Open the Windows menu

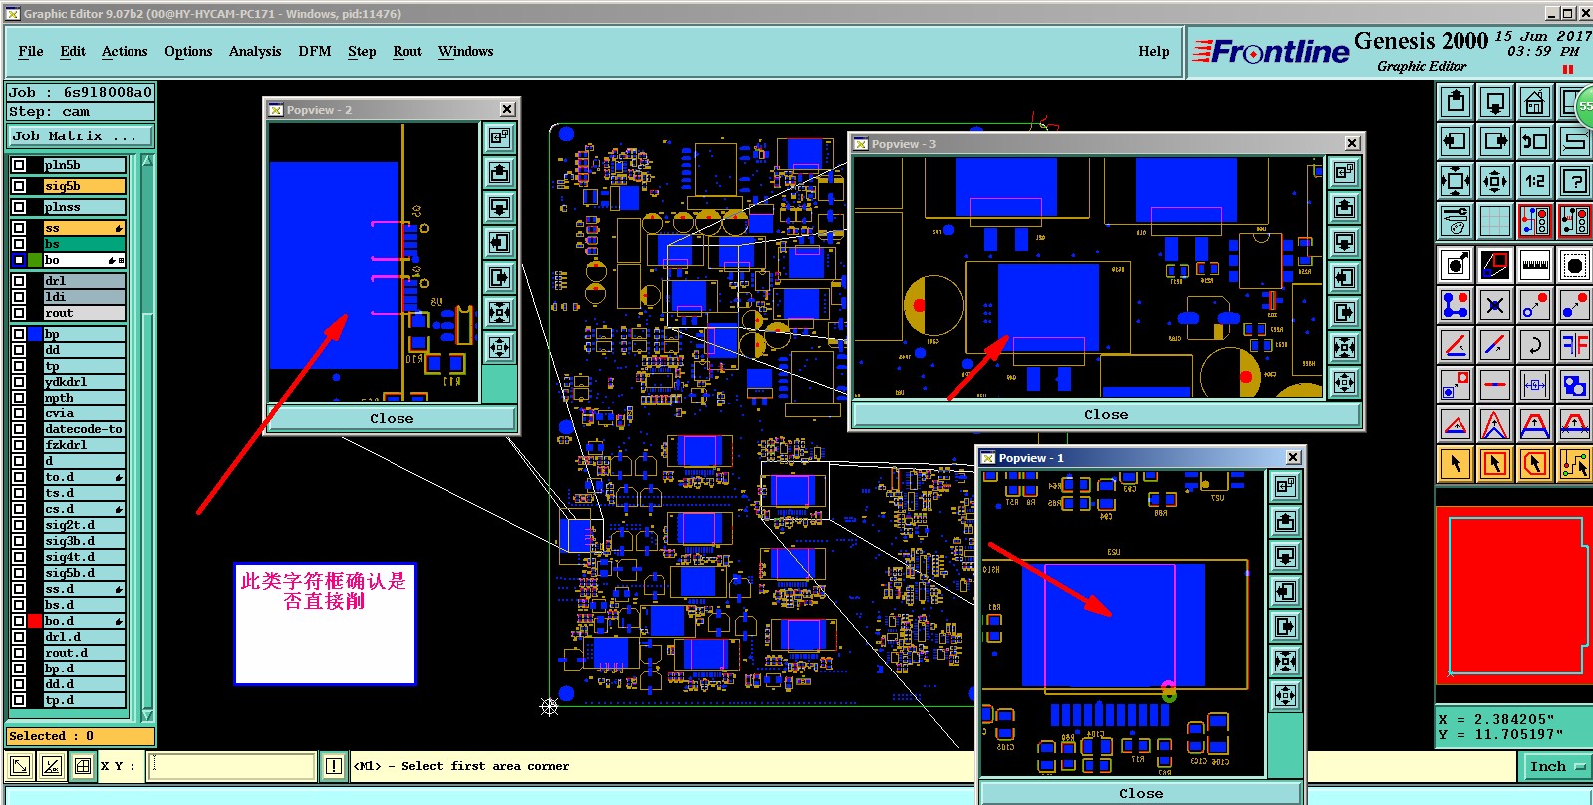coord(466,52)
